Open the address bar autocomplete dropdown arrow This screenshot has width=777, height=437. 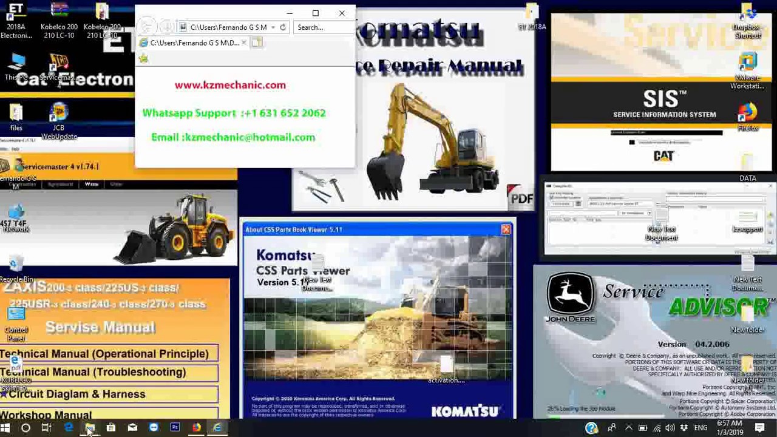pyautogui.click(x=273, y=27)
